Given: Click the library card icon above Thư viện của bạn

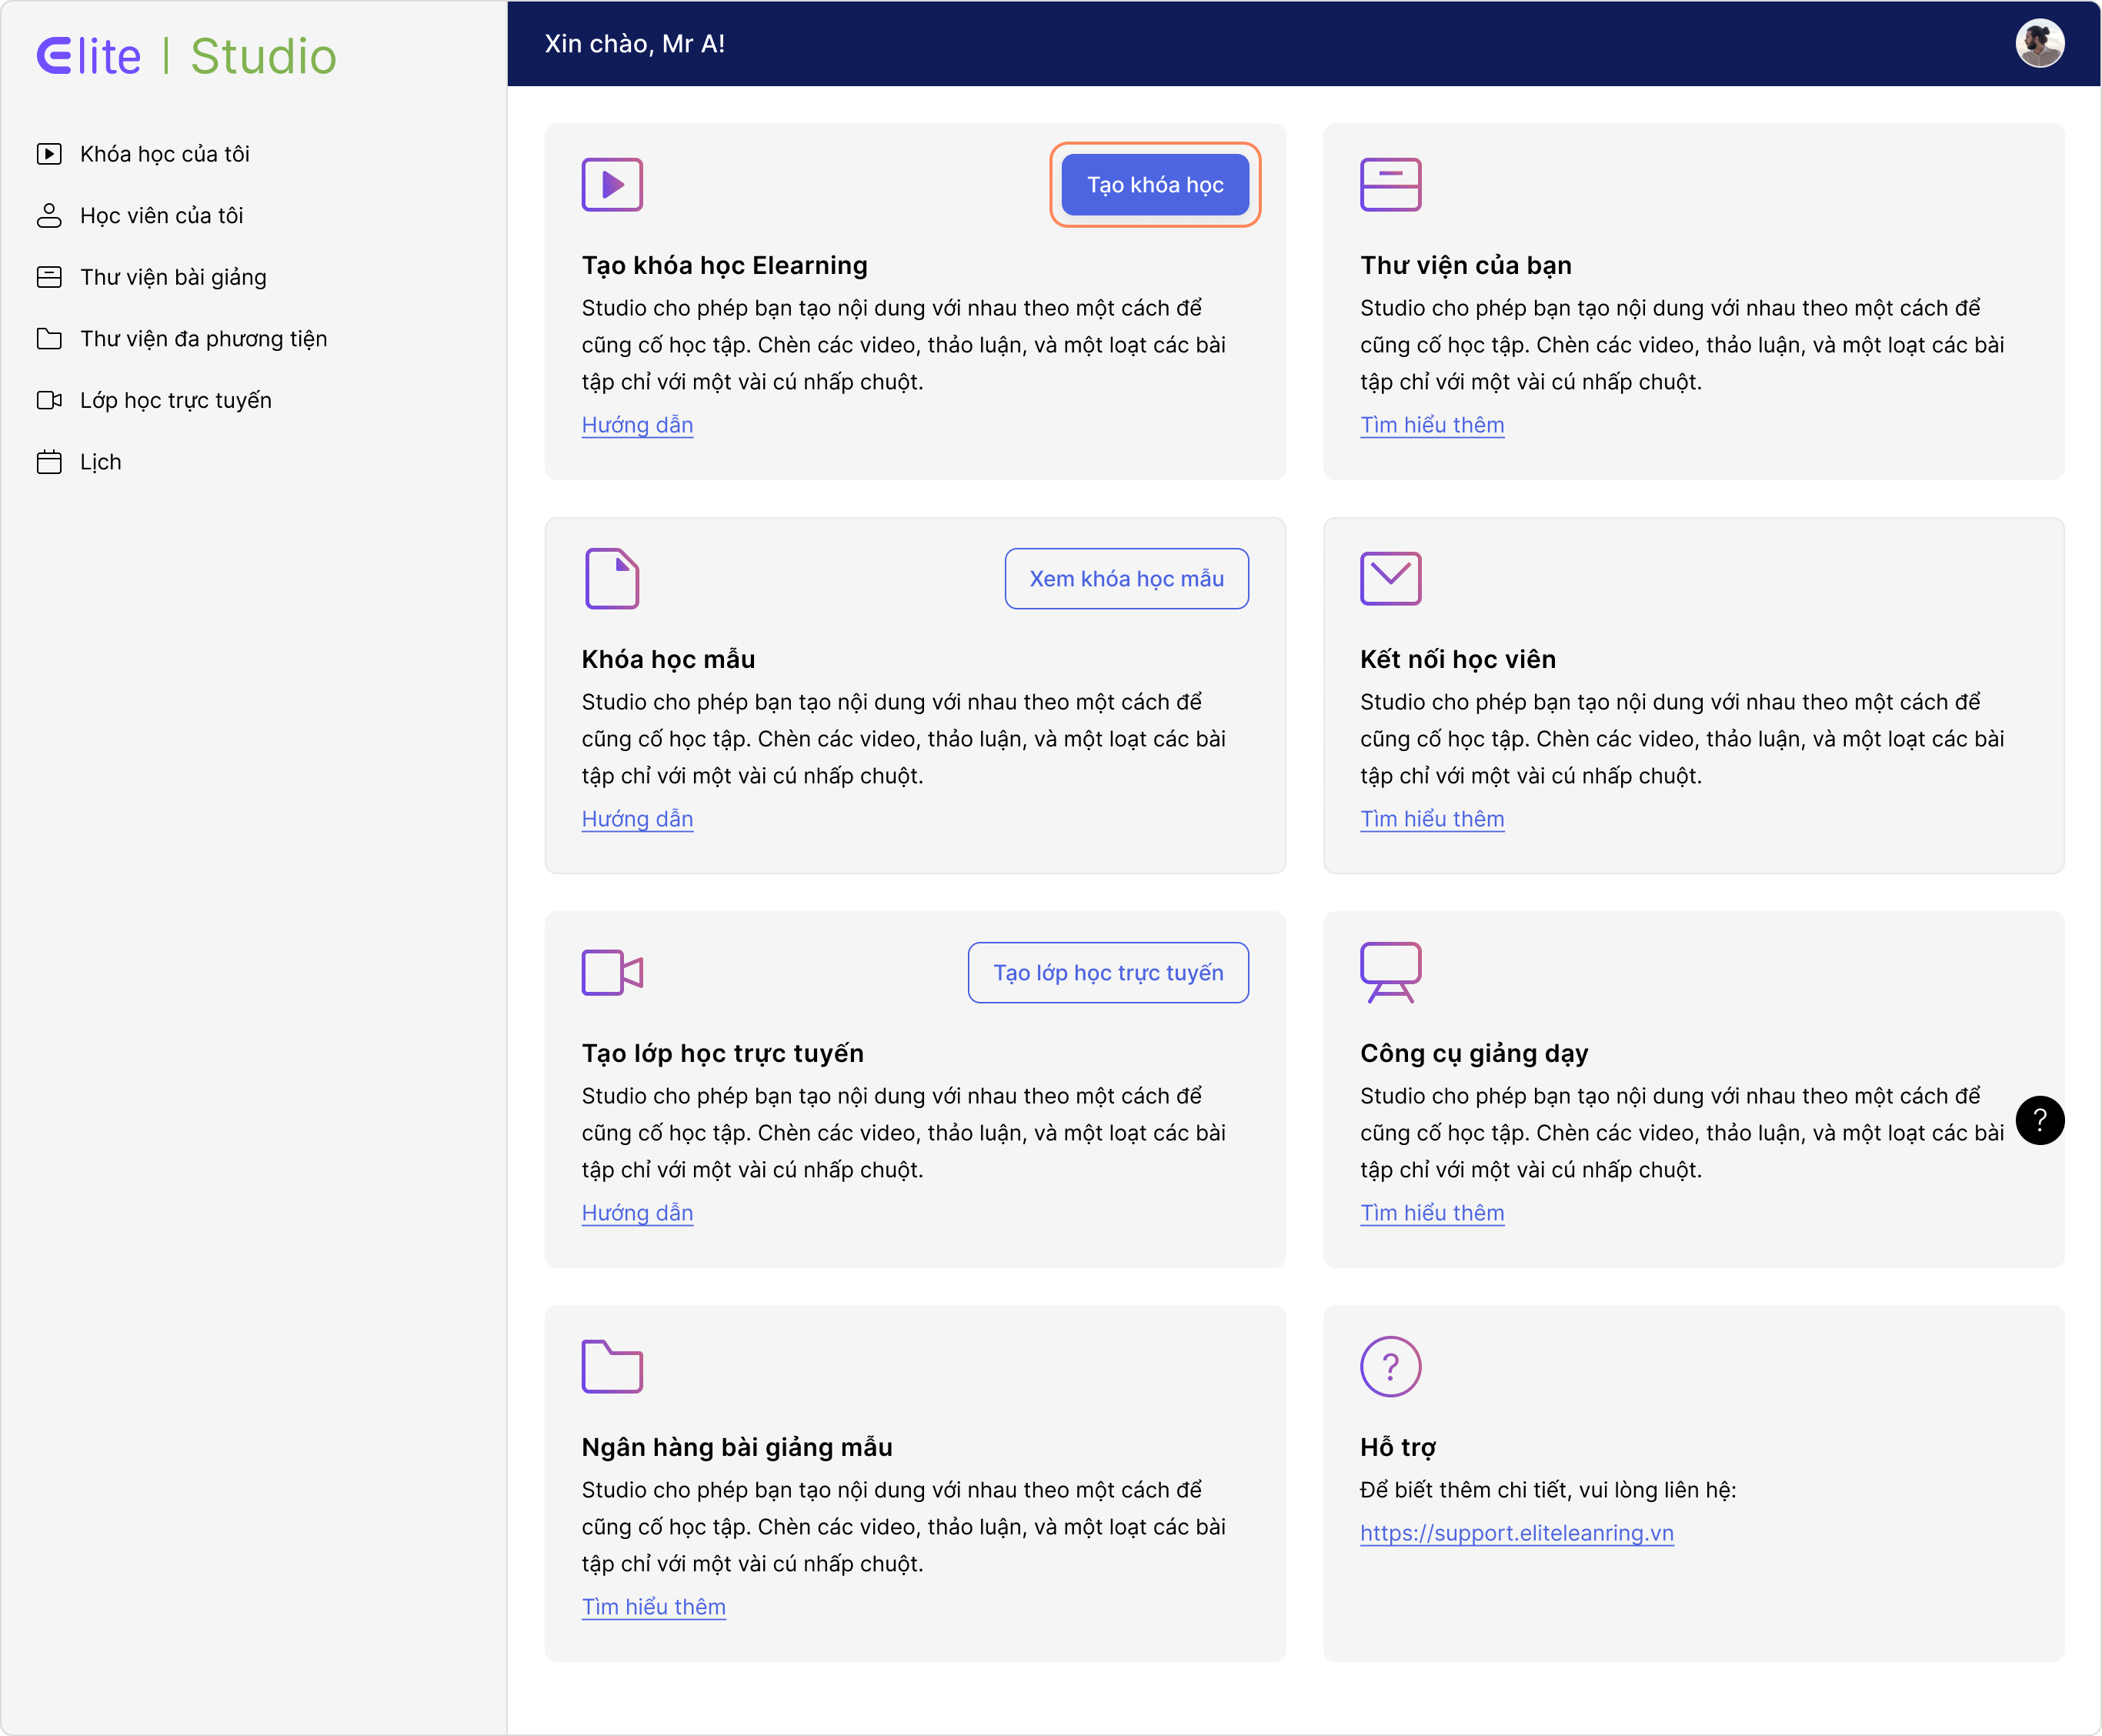Looking at the screenshot, I should [x=1390, y=184].
